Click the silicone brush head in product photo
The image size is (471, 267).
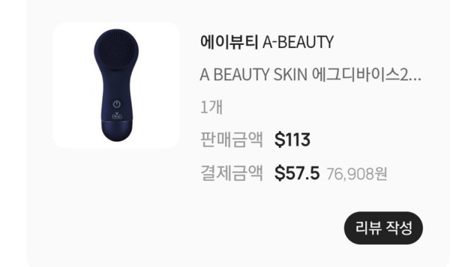[x=117, y=48]
